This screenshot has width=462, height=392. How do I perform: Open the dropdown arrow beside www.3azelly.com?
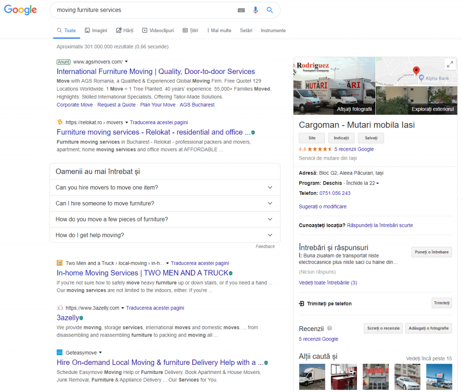click(x=123, y=308)
